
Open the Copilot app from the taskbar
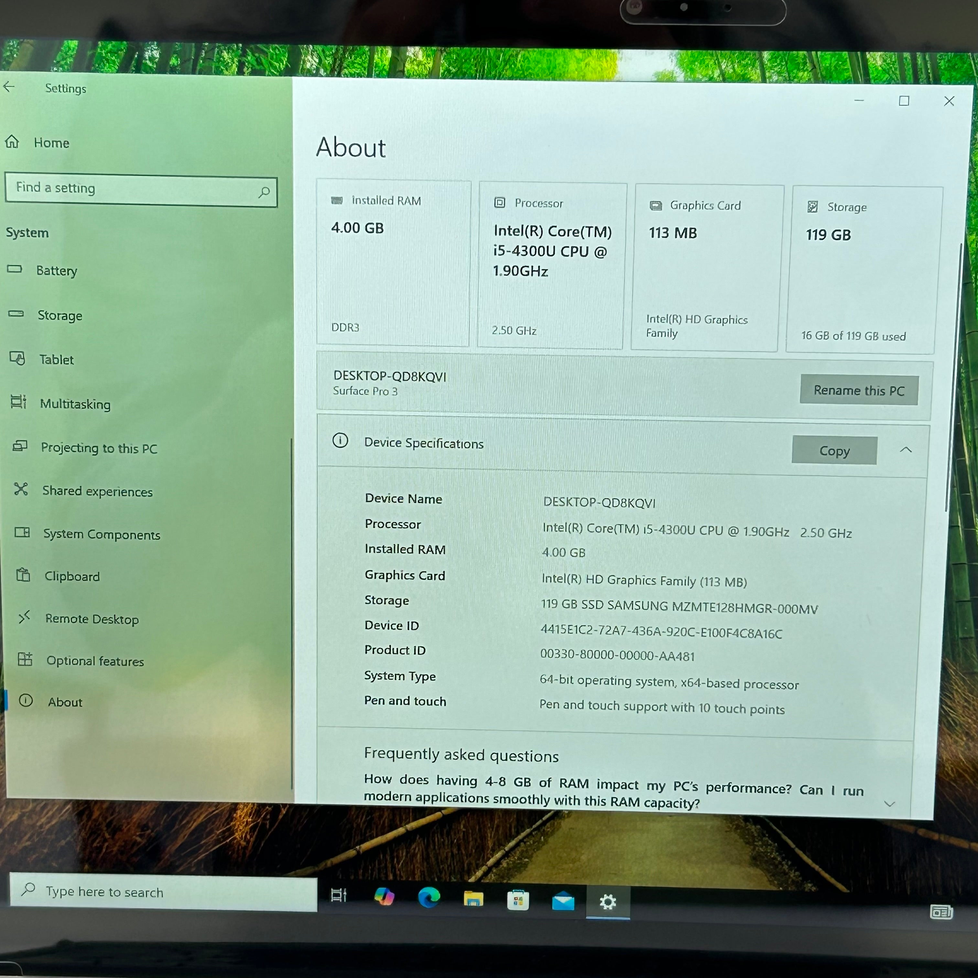pos(384,896)
